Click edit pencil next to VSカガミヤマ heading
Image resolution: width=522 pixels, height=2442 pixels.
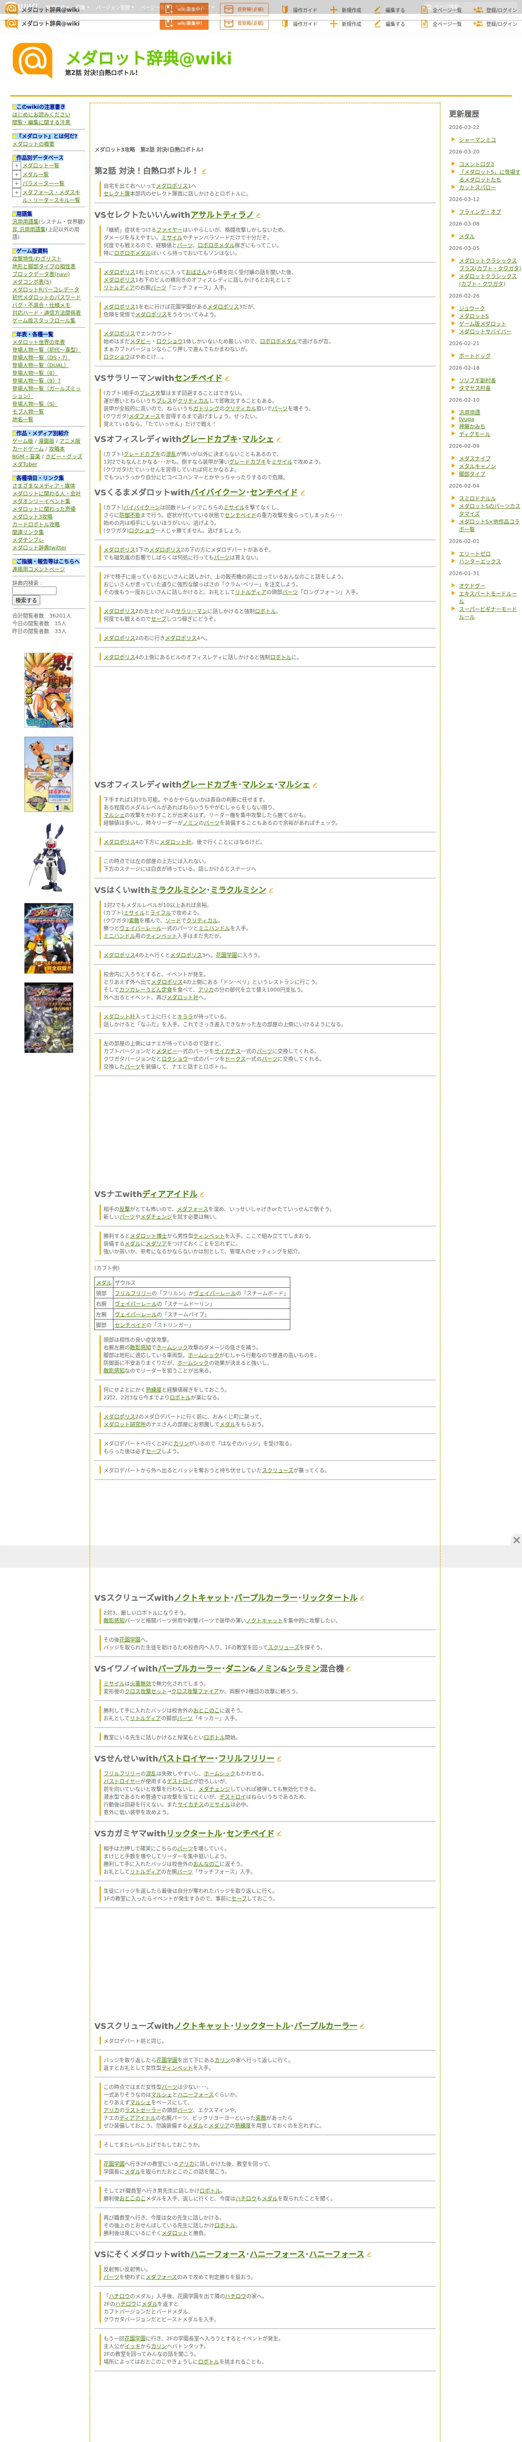[279, 1834]
